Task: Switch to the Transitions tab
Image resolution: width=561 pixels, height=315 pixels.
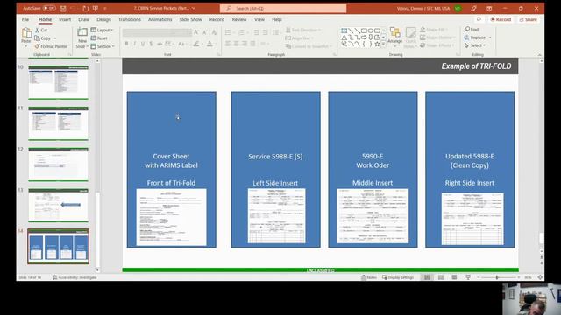Action: (130, 19)
